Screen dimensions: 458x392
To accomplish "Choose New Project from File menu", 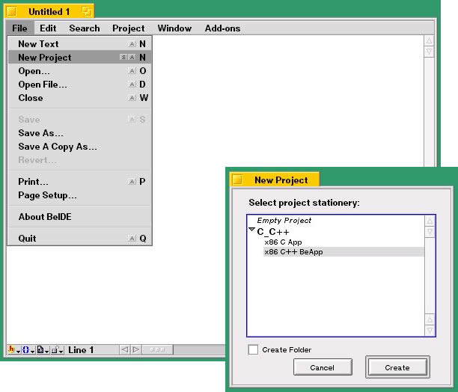I will pyautogui.click(x=79, y=57).
